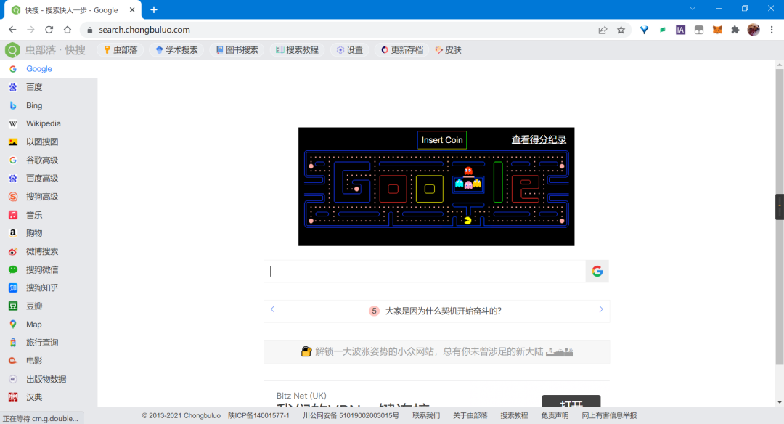Click the 搜索教程 footer link

click(514, 416)
